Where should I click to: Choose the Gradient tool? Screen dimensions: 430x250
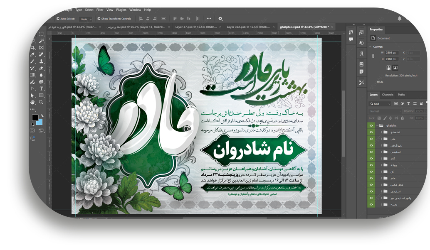click(x=33, y=75)
